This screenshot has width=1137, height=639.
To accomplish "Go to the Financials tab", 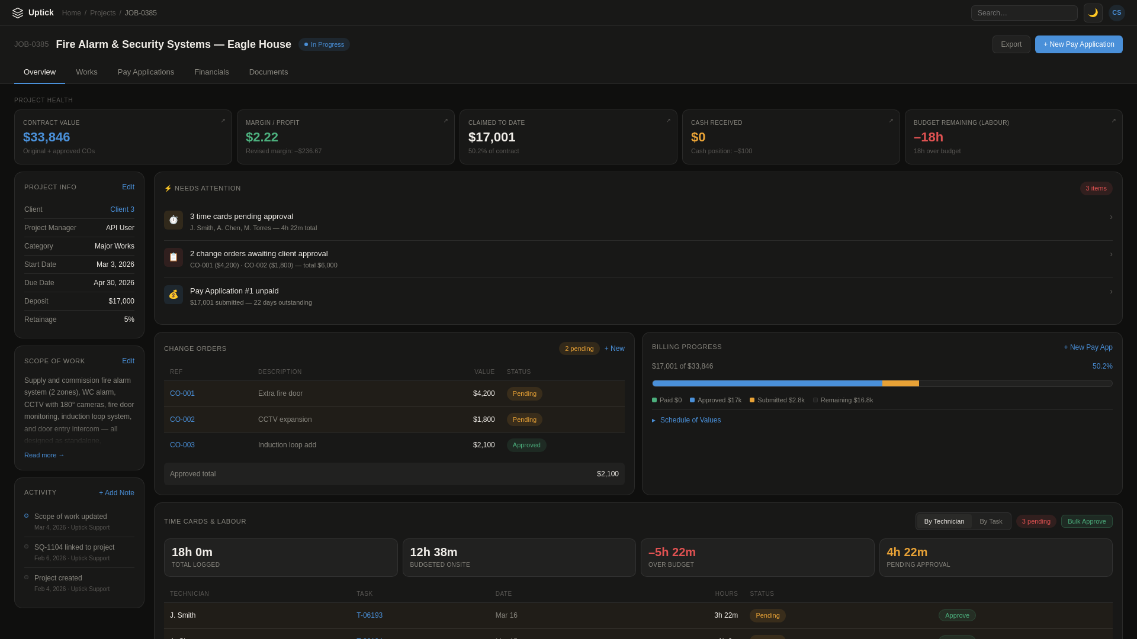I will 211,72.
